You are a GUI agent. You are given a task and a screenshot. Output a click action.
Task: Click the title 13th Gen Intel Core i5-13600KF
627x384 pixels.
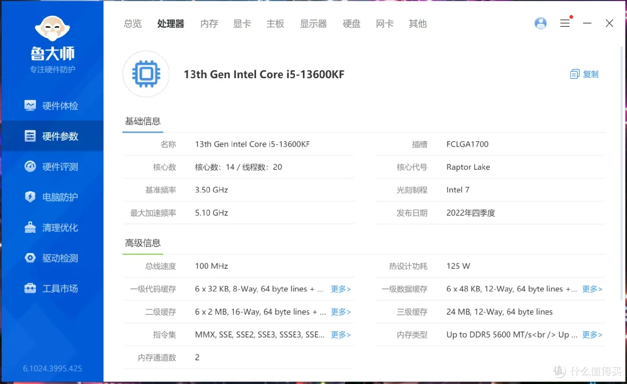pyautogui.click(x=264, y=75)
